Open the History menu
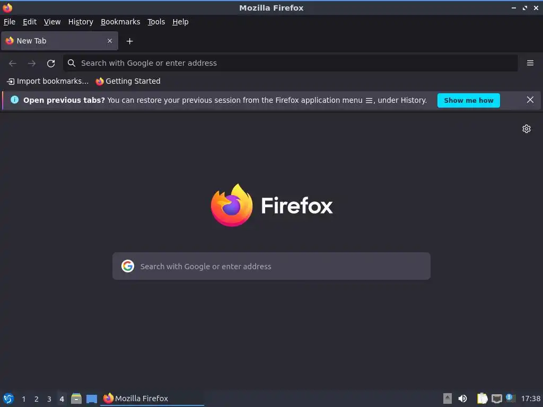Image resolution: width=543 pixels, height=407 pixels. 81,22
